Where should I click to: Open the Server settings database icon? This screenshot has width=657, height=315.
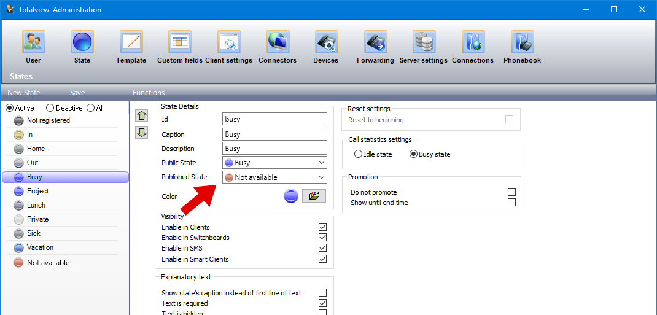[x=424, y=42]
